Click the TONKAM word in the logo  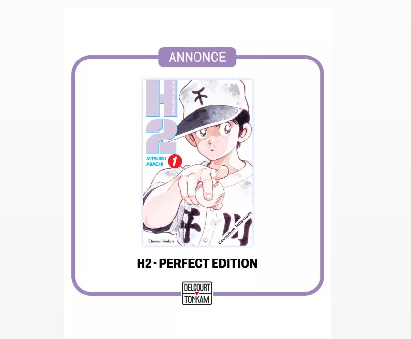click(197, 299)
